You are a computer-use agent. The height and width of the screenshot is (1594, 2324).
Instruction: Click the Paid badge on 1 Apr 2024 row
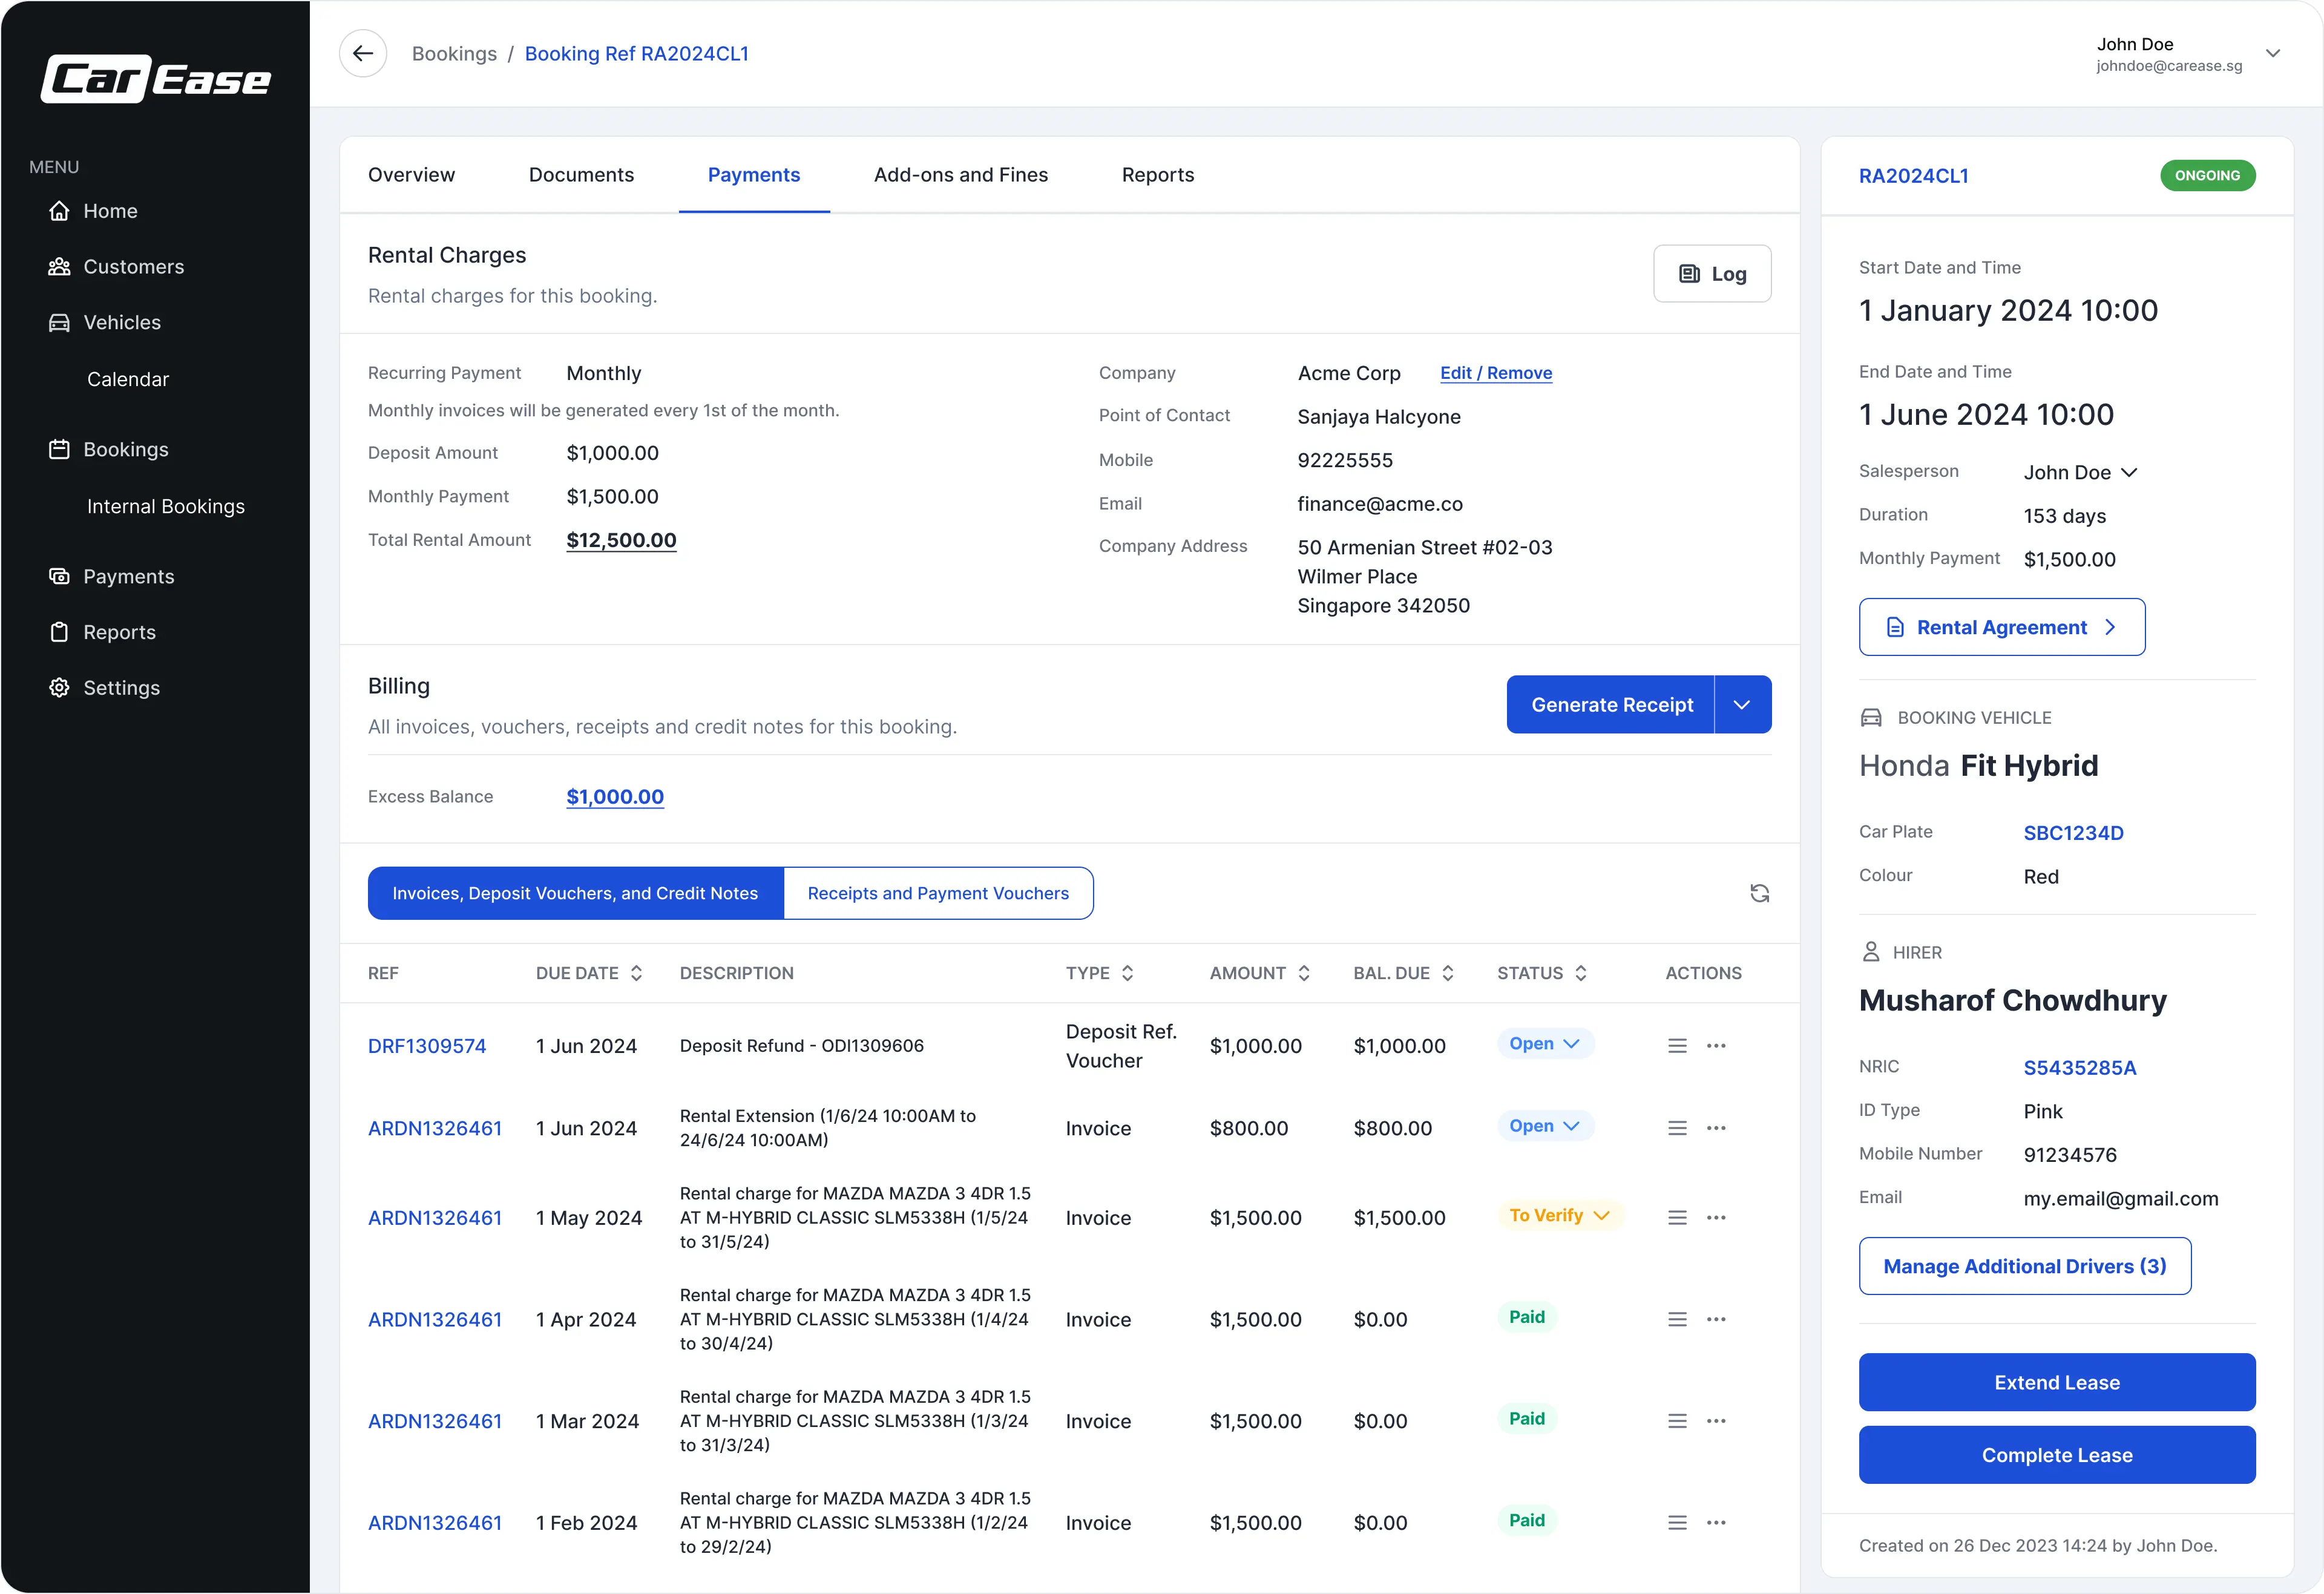point(1527,1317)
